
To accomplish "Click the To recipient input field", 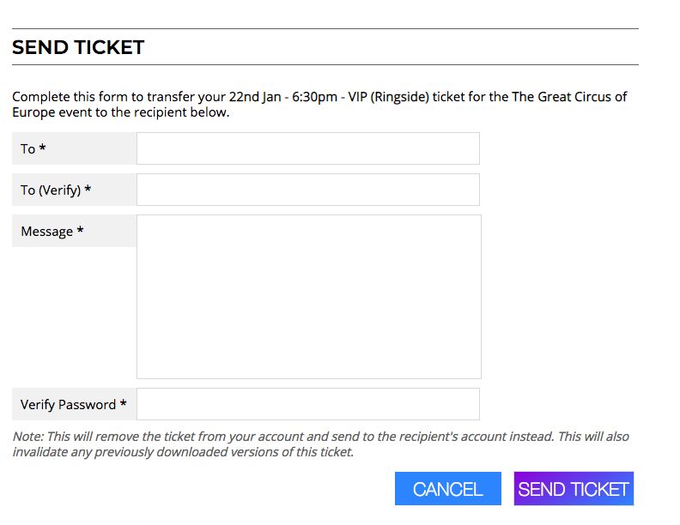I will pyautogui.click(x=307, y=148).
